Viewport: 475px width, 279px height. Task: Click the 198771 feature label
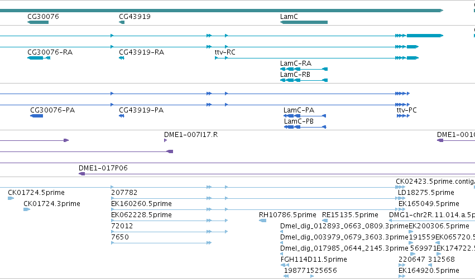(x=297, y=271)
